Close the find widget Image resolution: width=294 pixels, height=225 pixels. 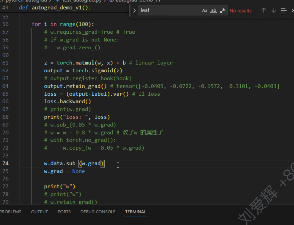292,10
